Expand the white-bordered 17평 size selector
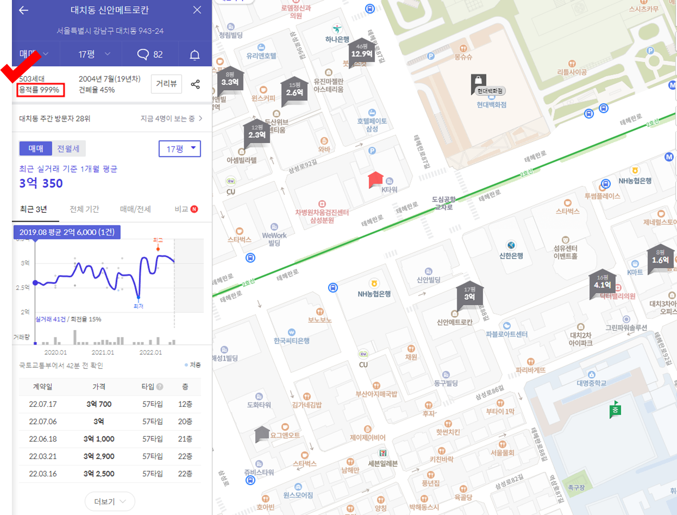The width and height of the screenshot is (677, 515). 180,149
